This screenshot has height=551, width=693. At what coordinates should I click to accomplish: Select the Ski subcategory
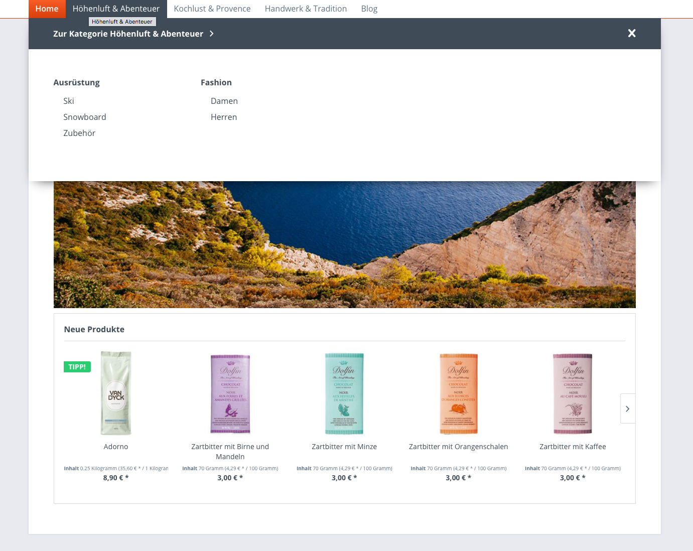(69, 101)
